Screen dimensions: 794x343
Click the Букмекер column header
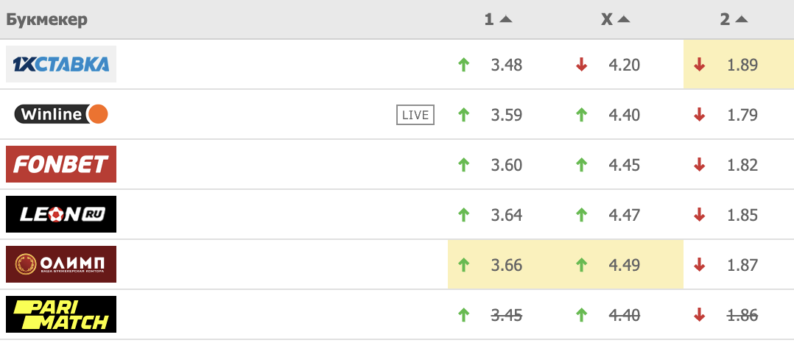coord(47,20)
